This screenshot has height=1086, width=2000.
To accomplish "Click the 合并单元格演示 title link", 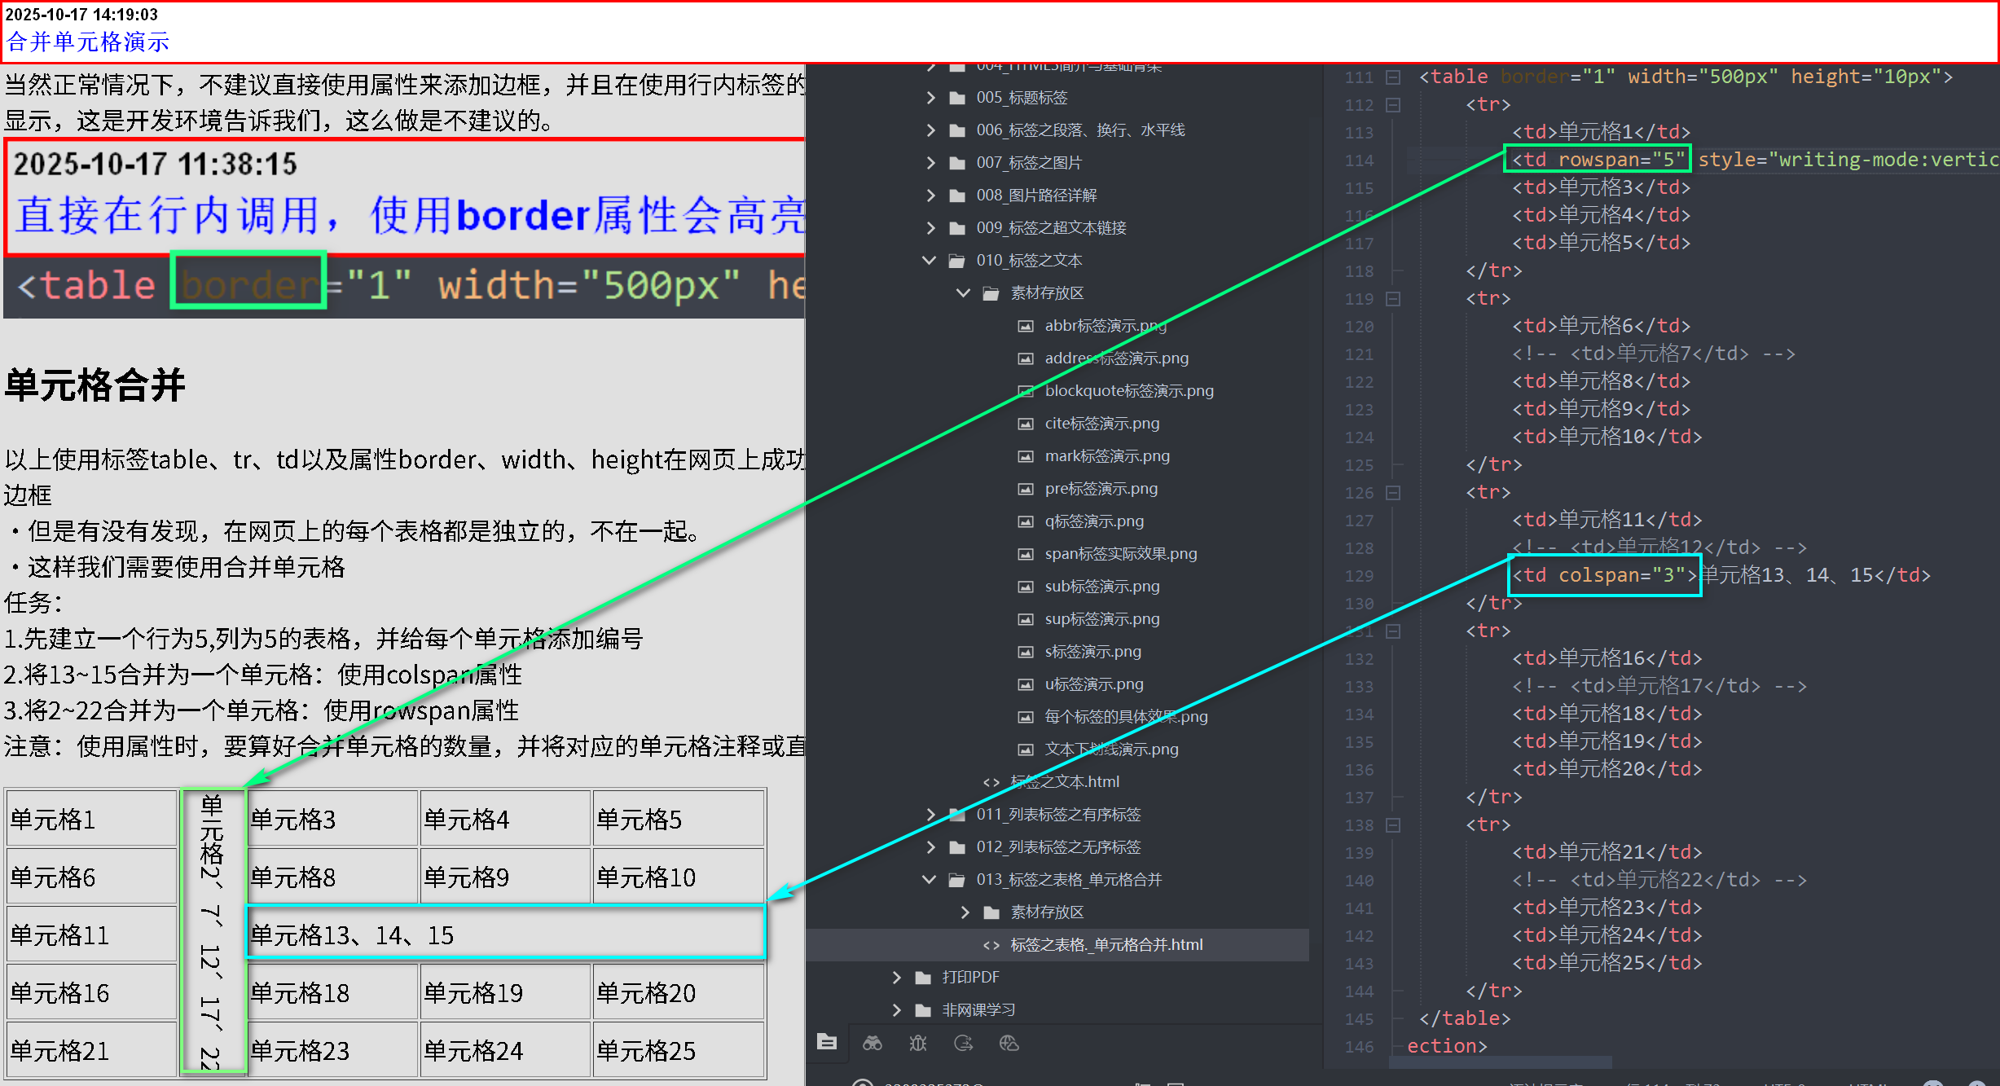I will pyautogui.click(x=88, y=42).
